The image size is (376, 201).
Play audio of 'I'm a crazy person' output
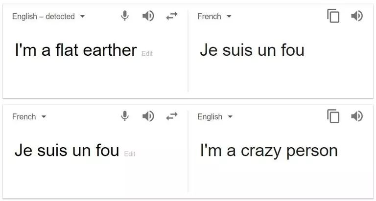tap(357, 116)
